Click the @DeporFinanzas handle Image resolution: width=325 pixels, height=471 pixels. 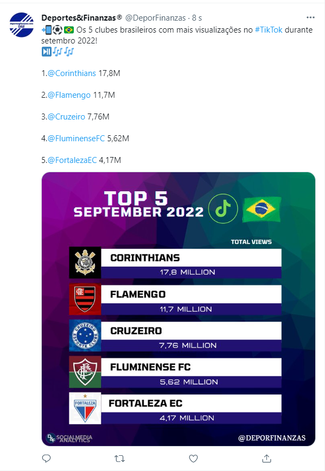click(x=155, y=18)
